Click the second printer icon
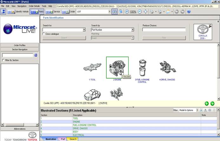Image resolution: width=220 pixels, height=141 pixels. click(160, 12)
